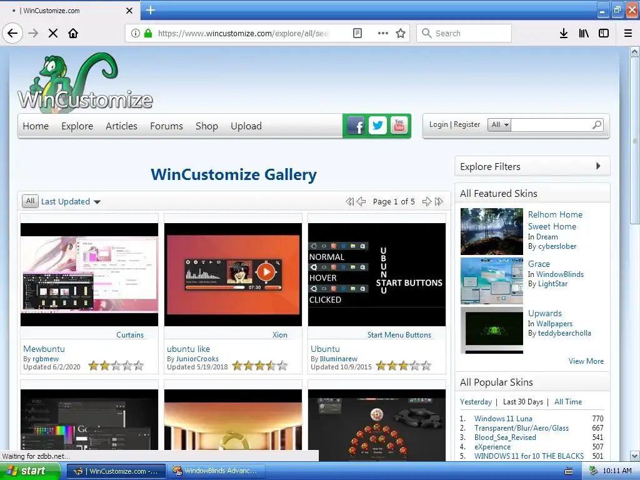640x480 pixels.
Task: Open the Mewbuntu preview thumbnail
Action: tap(89, 274)
